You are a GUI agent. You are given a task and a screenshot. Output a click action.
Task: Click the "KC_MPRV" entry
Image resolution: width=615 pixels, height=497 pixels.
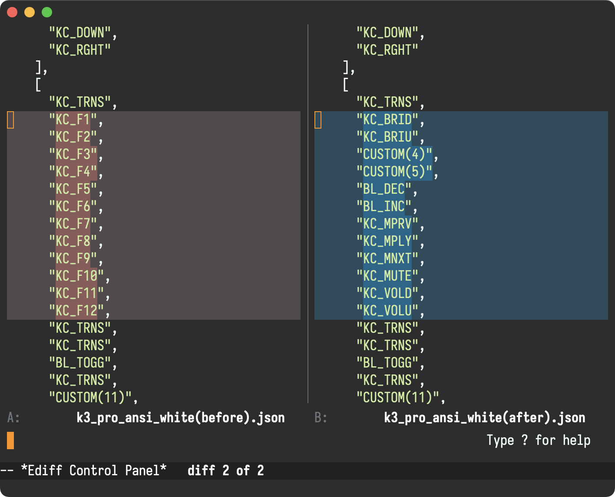(390, 224)
